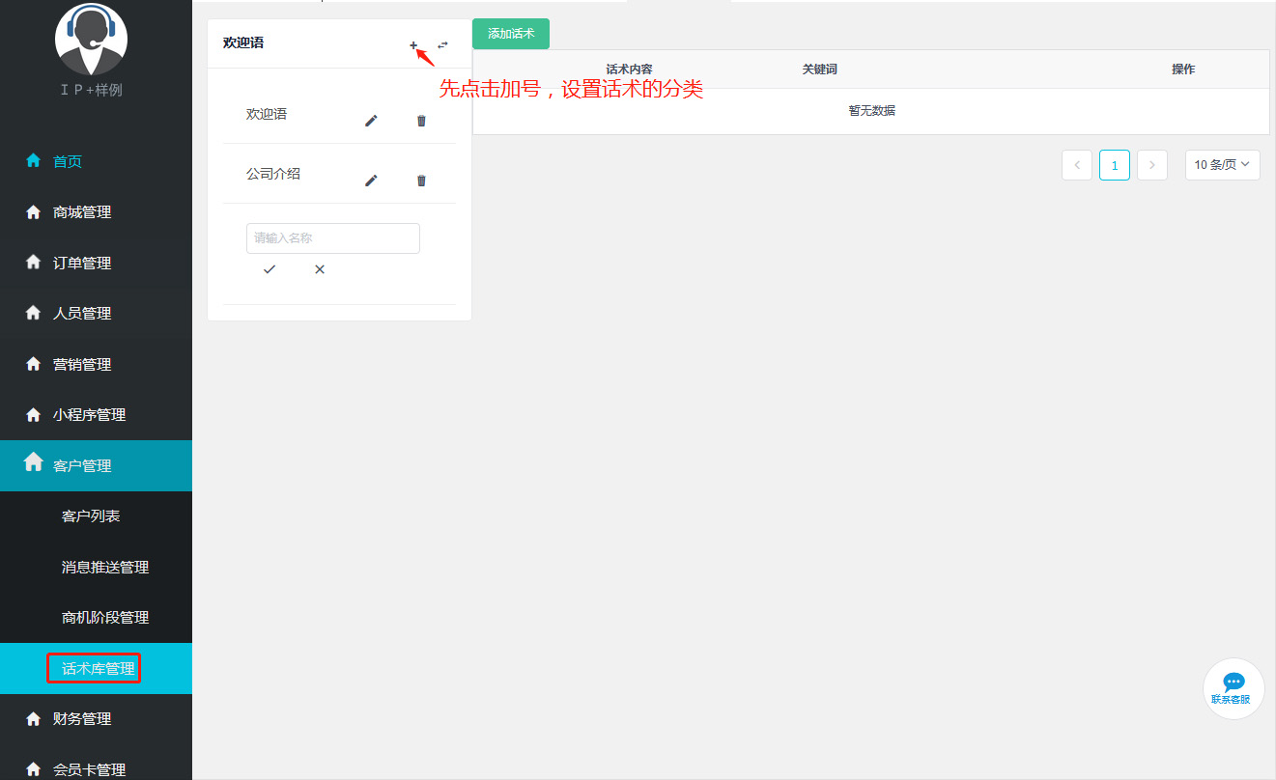1276x780 pixels.
Task: Delete the 欢迎语 category with trash icon
Action: point(421,121)
